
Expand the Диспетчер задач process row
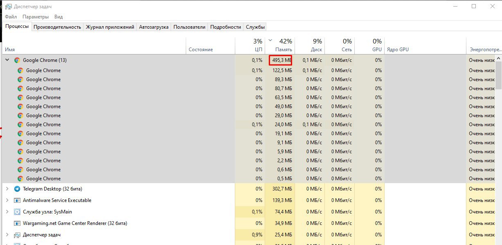tap(7, 235)
